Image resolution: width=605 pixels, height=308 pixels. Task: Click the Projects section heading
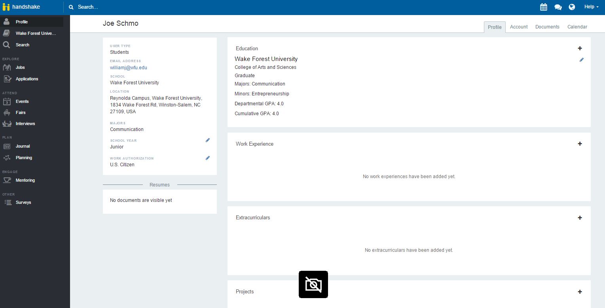pos(245,292)
